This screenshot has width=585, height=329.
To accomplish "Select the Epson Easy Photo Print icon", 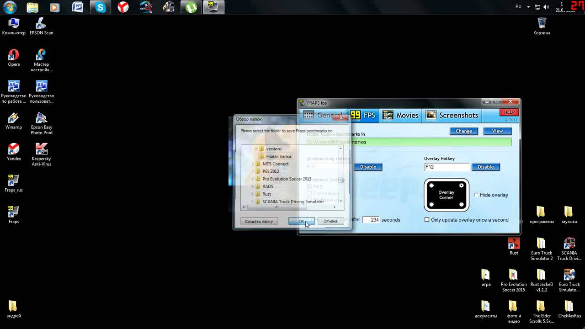I will pos(41,123).
